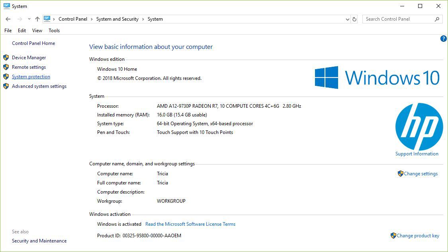Viewport: 448px width, 252px height.
Task: Open the Tools menu
Action: tap(54, 31)
